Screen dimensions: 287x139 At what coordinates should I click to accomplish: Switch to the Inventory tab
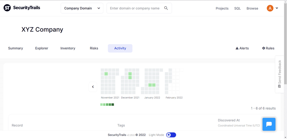point(68,48)
